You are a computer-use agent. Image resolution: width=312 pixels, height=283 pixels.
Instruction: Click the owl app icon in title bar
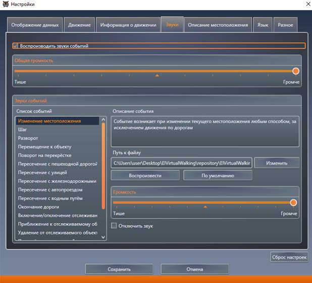click(6, 4)
